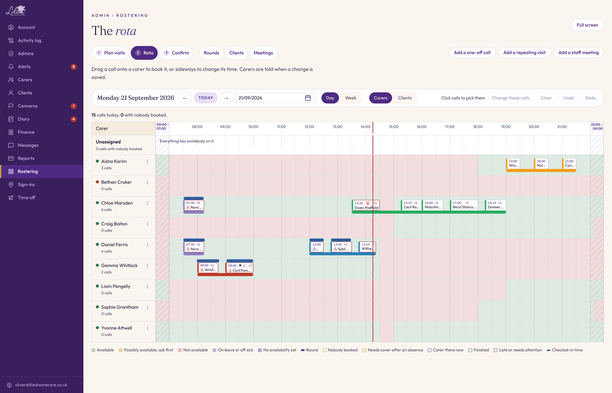
Task: Open the Reports envelope icon
Action: pyautogui.click(x=11, y=158)
